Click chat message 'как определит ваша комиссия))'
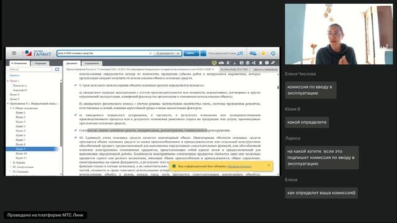Screen dimensions: 397x223 click(321, 193)
